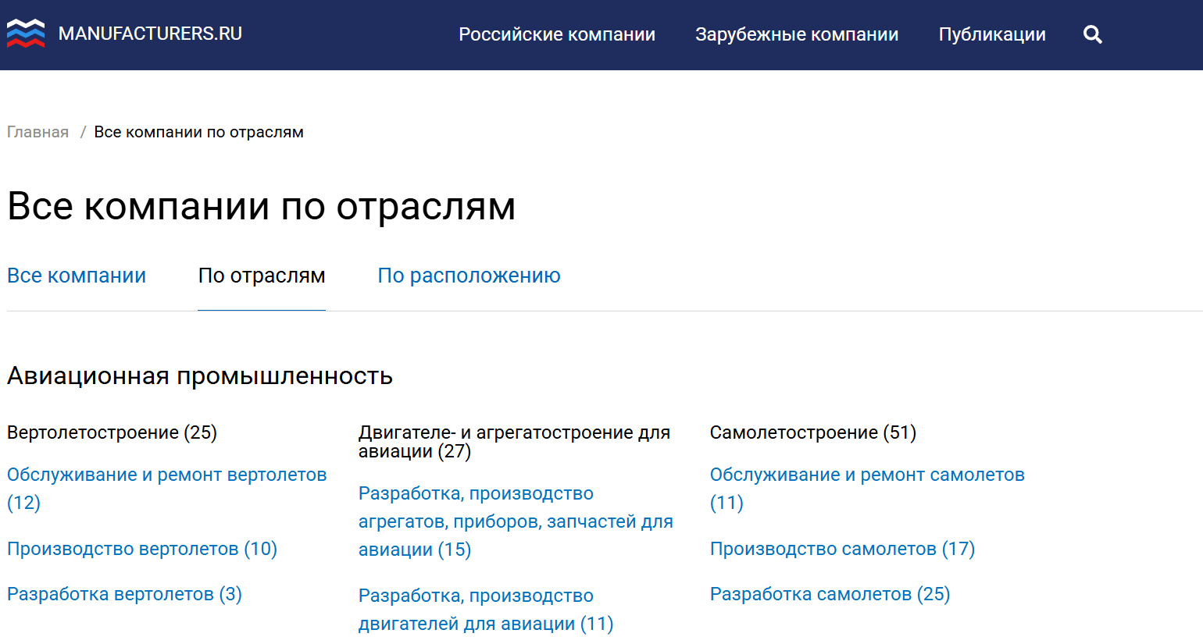Click the current breadcrumb Все компании по отраслям
Viewport: 1203px width, 644px height.
[198, 132]
